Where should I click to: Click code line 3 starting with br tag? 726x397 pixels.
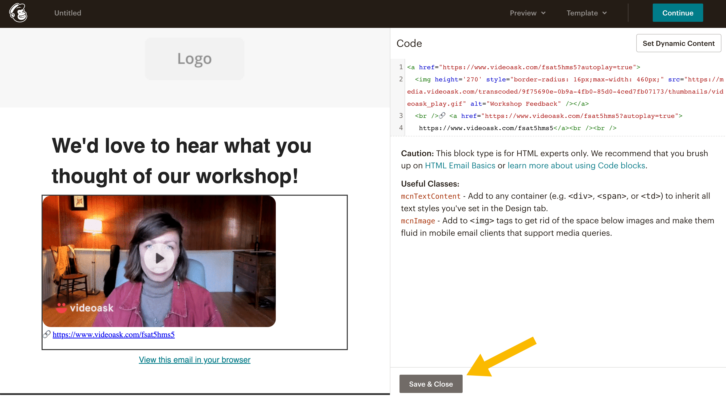[x=549, y=116]
